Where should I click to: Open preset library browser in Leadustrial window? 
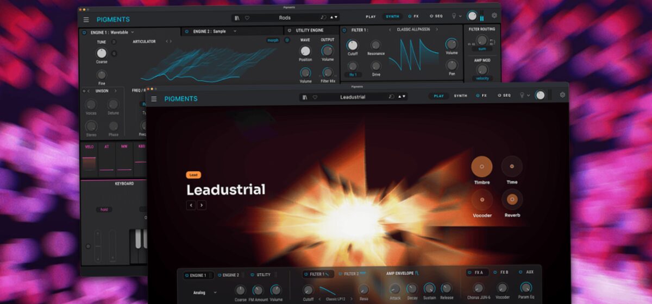[x=305, y=97]
